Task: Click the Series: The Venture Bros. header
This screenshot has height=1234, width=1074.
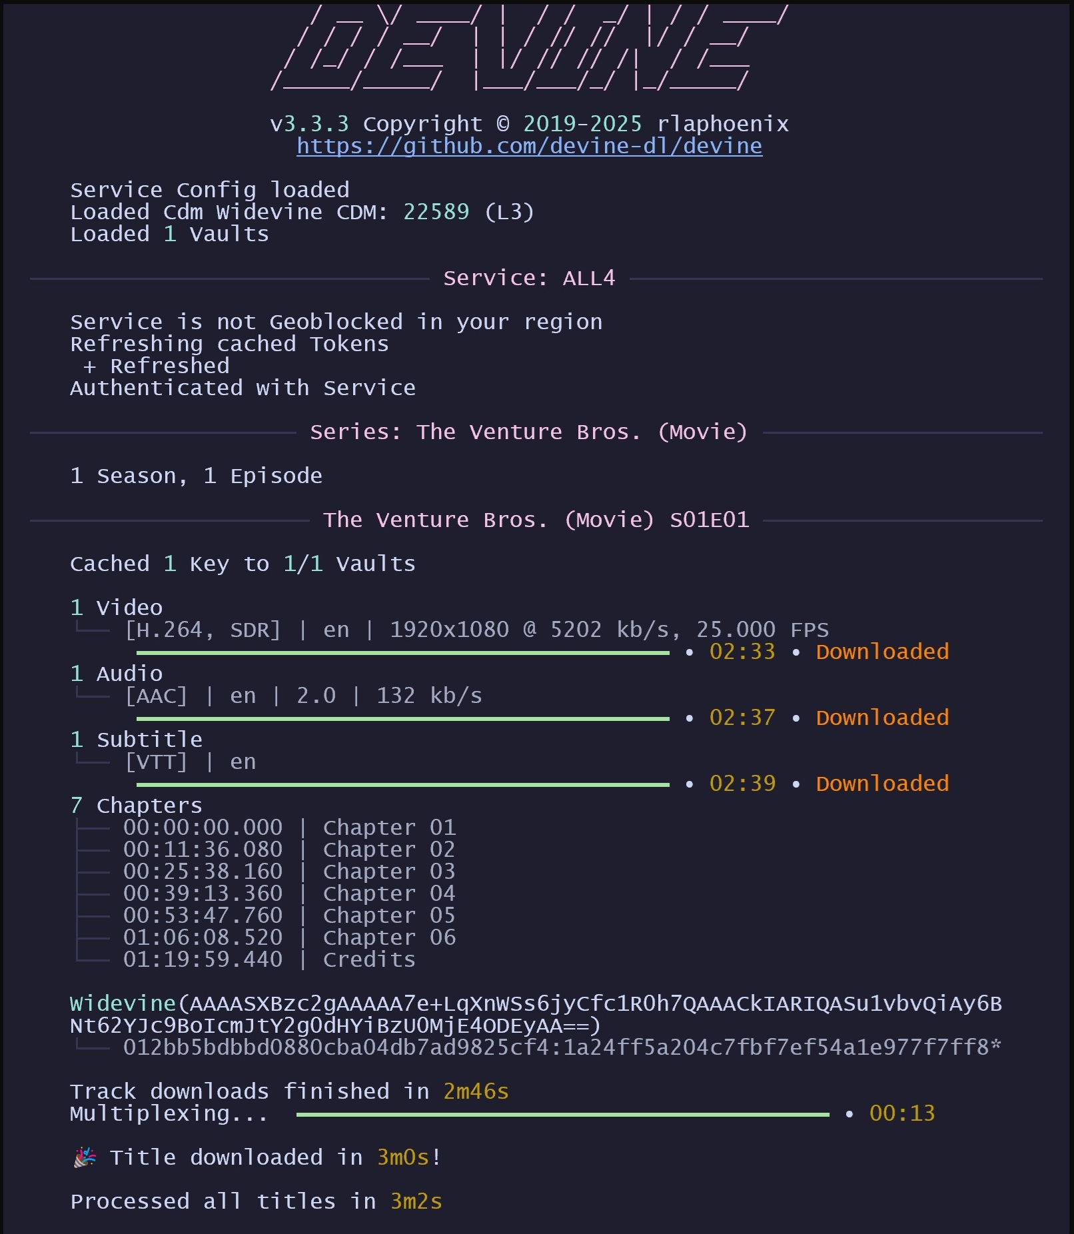Action: (529, 432)
